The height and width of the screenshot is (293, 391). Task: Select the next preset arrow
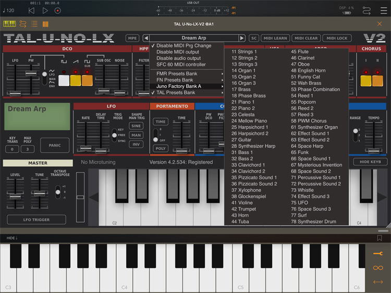coord(241,38)
